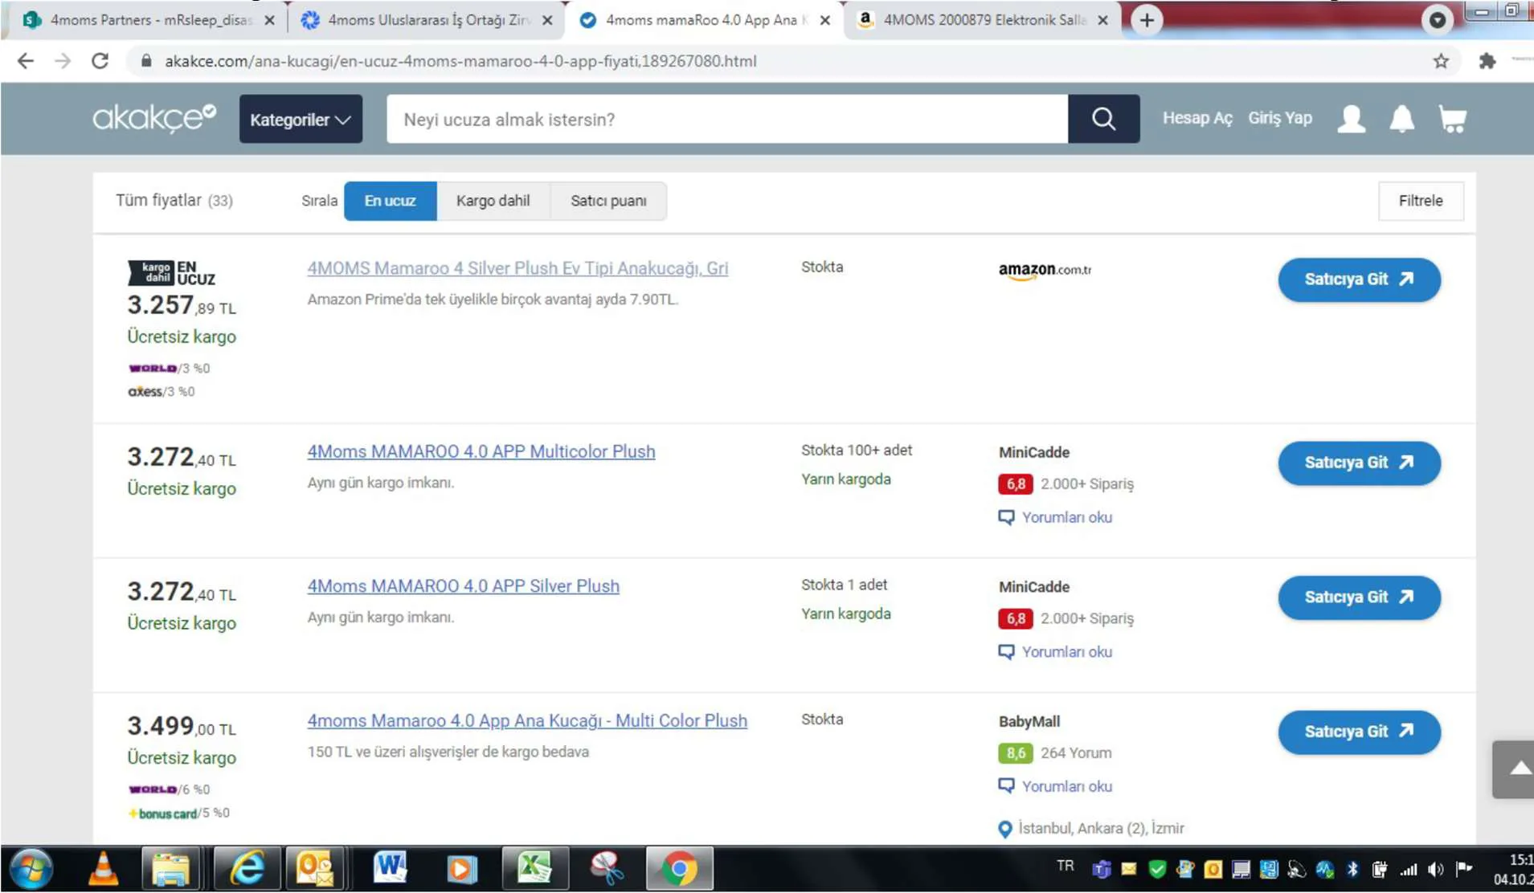Open Microsoft Word from taskbar
The height and width of the screenshot is (893, 1534).
coord(391,869)
